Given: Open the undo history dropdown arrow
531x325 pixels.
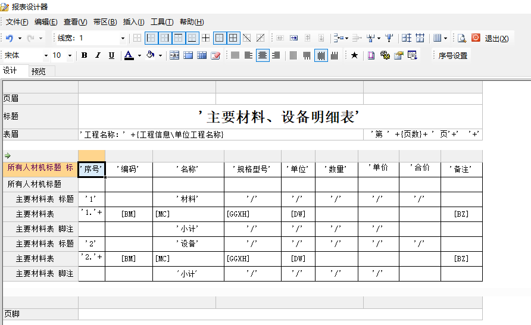Looking at the screenshot, I should click(20, 38).
